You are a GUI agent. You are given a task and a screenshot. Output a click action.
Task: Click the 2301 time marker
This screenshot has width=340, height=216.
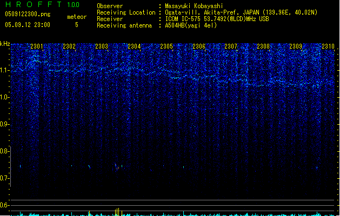(x=37, y=46)
